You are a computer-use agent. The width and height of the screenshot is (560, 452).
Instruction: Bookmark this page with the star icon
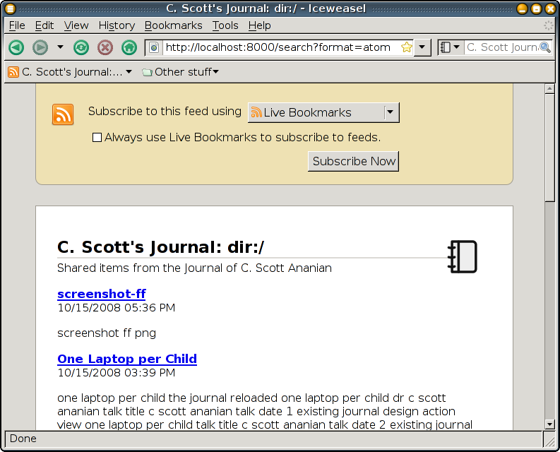click(x=407, y=47)
